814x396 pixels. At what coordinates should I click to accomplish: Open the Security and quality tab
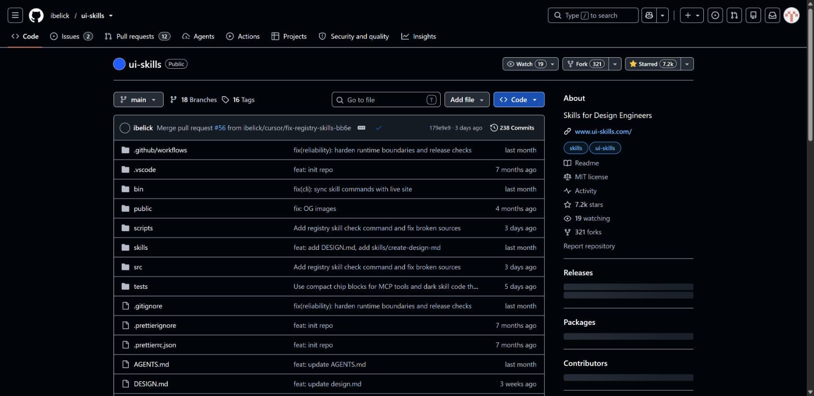(x=354, y=37)
